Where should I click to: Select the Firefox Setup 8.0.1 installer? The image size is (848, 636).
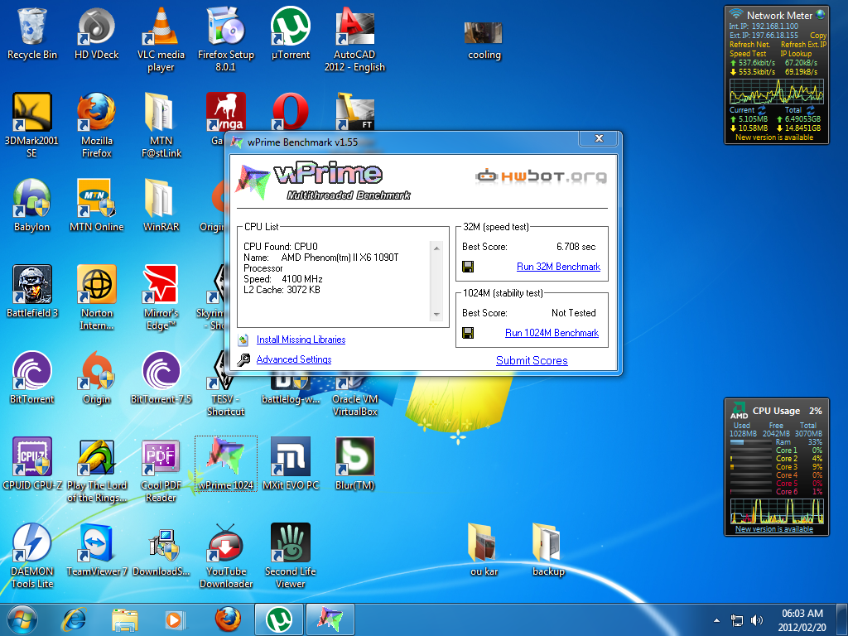(x=225, y=40)
